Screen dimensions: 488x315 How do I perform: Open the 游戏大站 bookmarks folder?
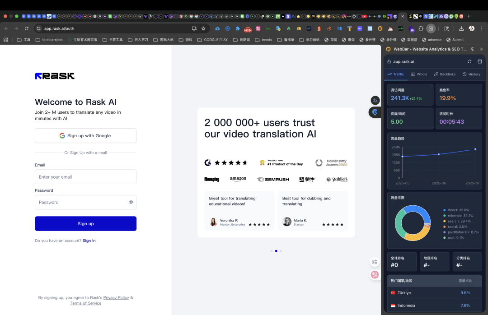point(164,40)
